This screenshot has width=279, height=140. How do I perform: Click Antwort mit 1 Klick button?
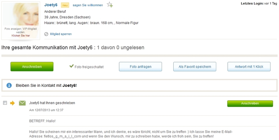249,67
